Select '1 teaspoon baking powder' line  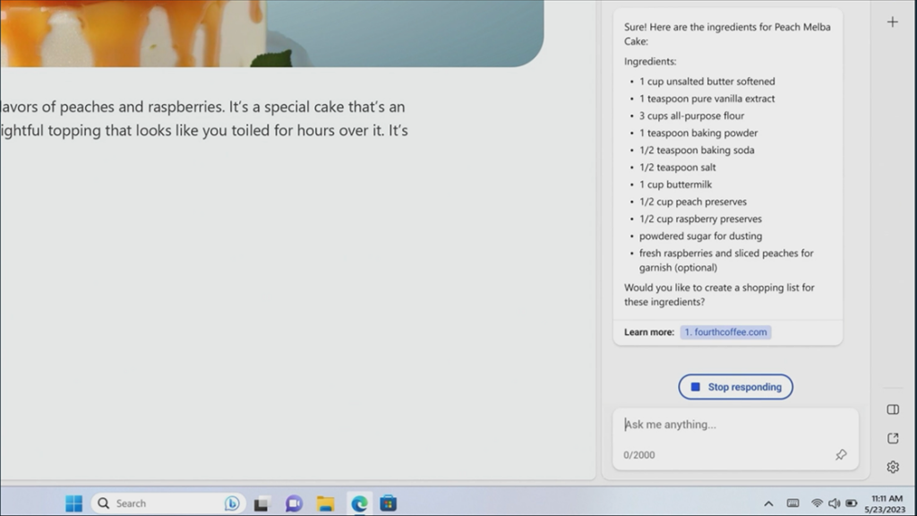[x=698, y=133]
